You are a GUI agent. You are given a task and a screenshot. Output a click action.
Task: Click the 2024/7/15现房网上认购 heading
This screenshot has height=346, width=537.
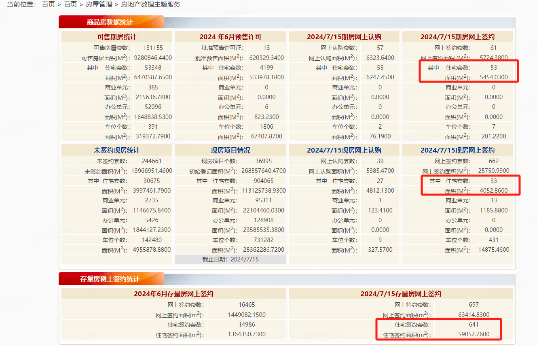coord(344,150)
